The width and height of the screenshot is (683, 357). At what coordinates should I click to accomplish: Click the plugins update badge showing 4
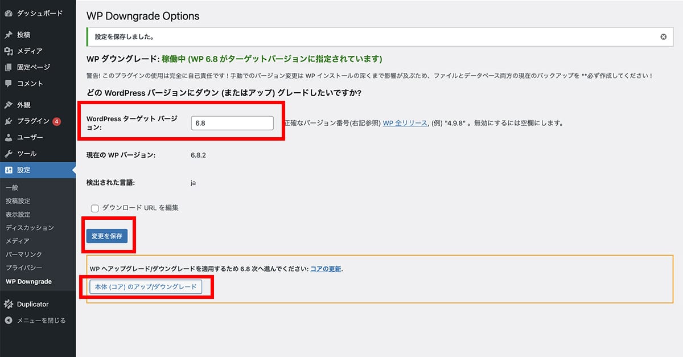click(x=57, y=121)
